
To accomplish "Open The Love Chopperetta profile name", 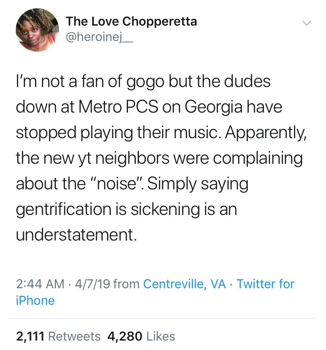I will (x=131, y=21).
